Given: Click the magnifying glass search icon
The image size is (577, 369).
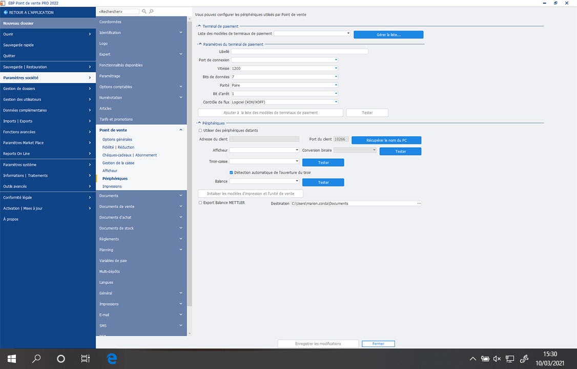Looking at the screenshot, I should (x=145, y=11).
